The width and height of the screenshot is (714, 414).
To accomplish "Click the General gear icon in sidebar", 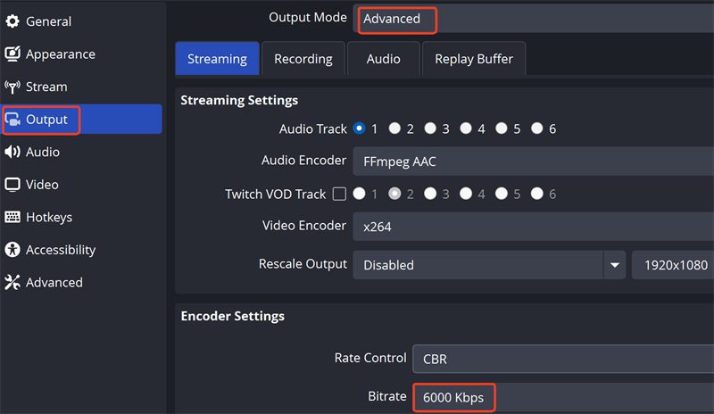I will [x=12, y=21].
